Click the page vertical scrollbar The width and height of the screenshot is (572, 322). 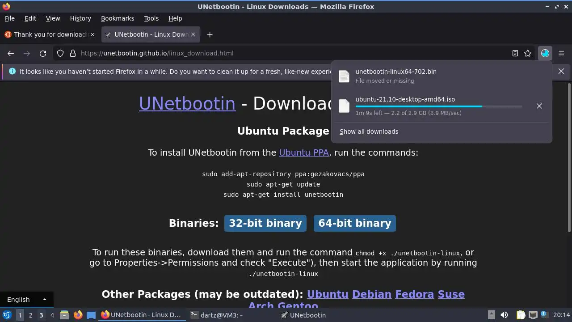(x=569, y=157)
